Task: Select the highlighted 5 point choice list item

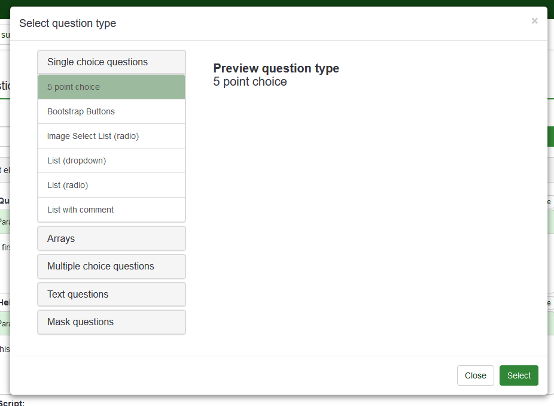Action: coord(111,87)
